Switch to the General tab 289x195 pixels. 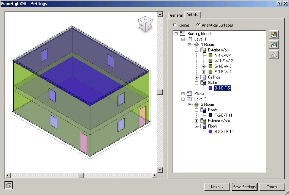pos(176,15)
